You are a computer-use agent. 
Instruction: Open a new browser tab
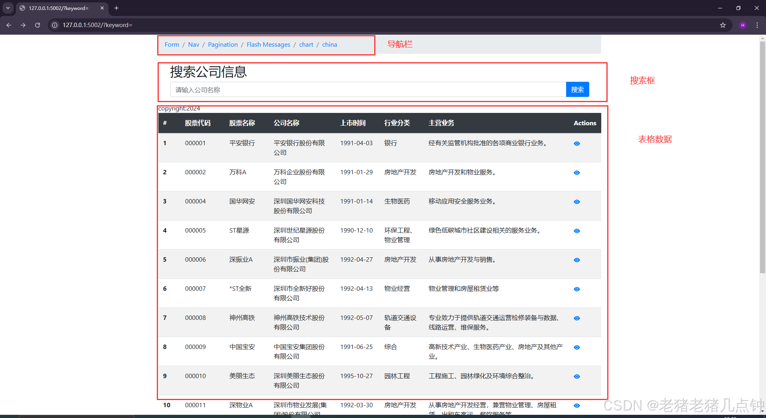[x=116, y=8]
